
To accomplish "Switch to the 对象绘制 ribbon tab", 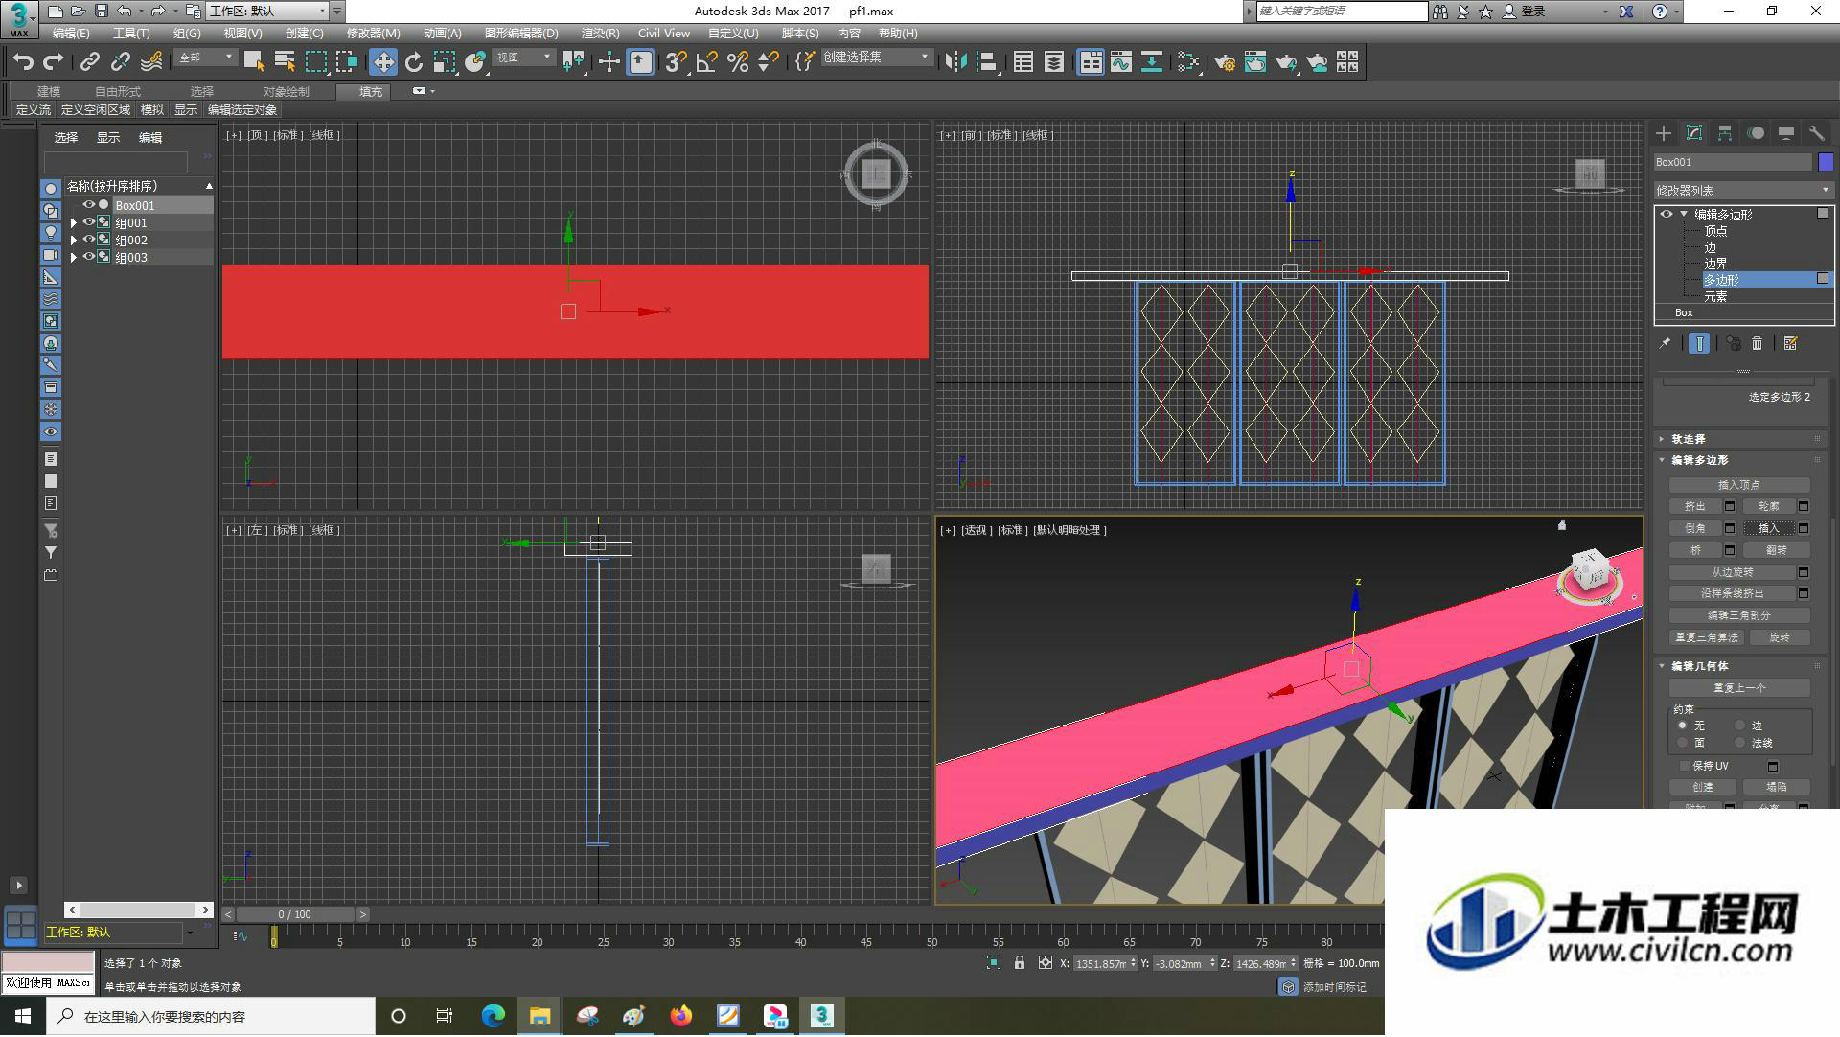I will click(x=286, y=92).
